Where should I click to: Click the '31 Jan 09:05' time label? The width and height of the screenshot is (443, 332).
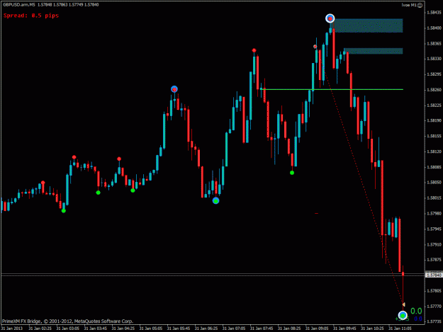[x=317, y=328]
